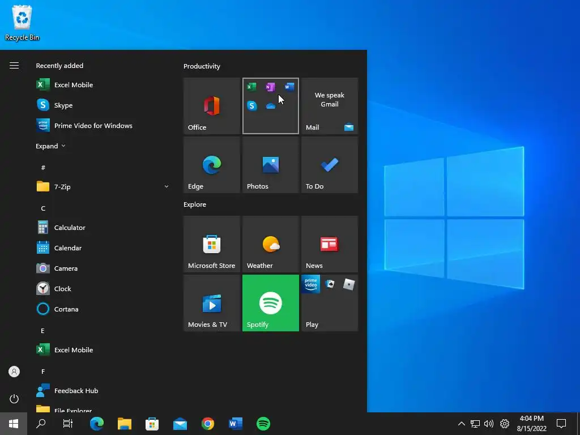Click the settings gear in system tray
The image size is (580, 435).
point(505,424)
